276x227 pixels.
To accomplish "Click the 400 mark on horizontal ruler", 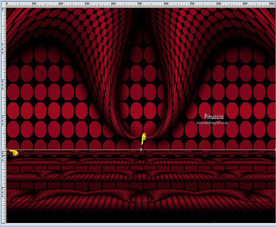I will coord(113,4).
